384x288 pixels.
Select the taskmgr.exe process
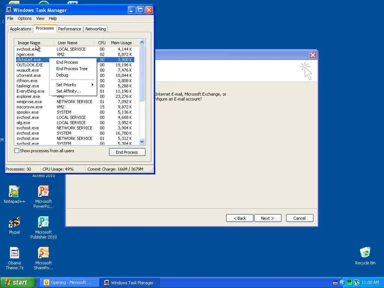(75, 86)
